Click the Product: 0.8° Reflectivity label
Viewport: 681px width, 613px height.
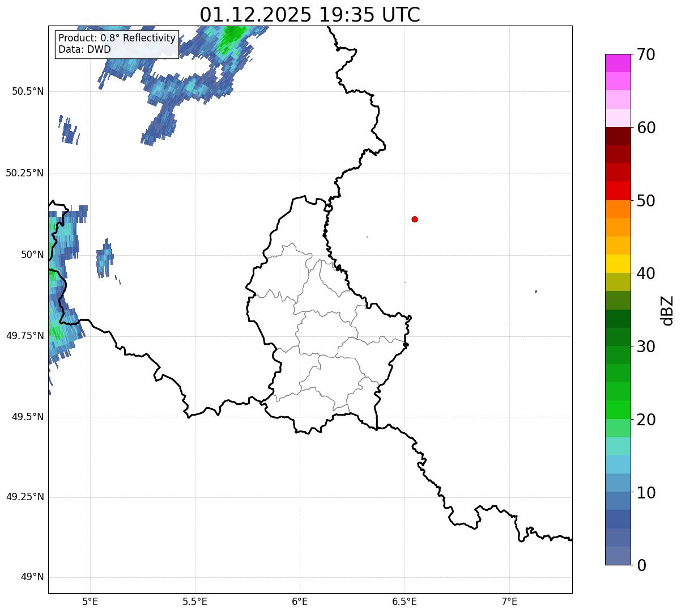point(117,39)
